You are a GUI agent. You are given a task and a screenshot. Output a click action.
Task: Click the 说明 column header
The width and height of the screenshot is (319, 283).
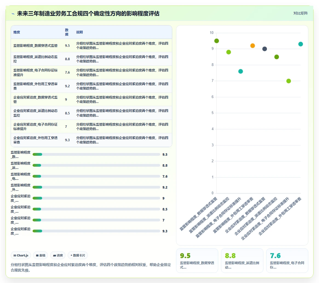pos(79,32)
